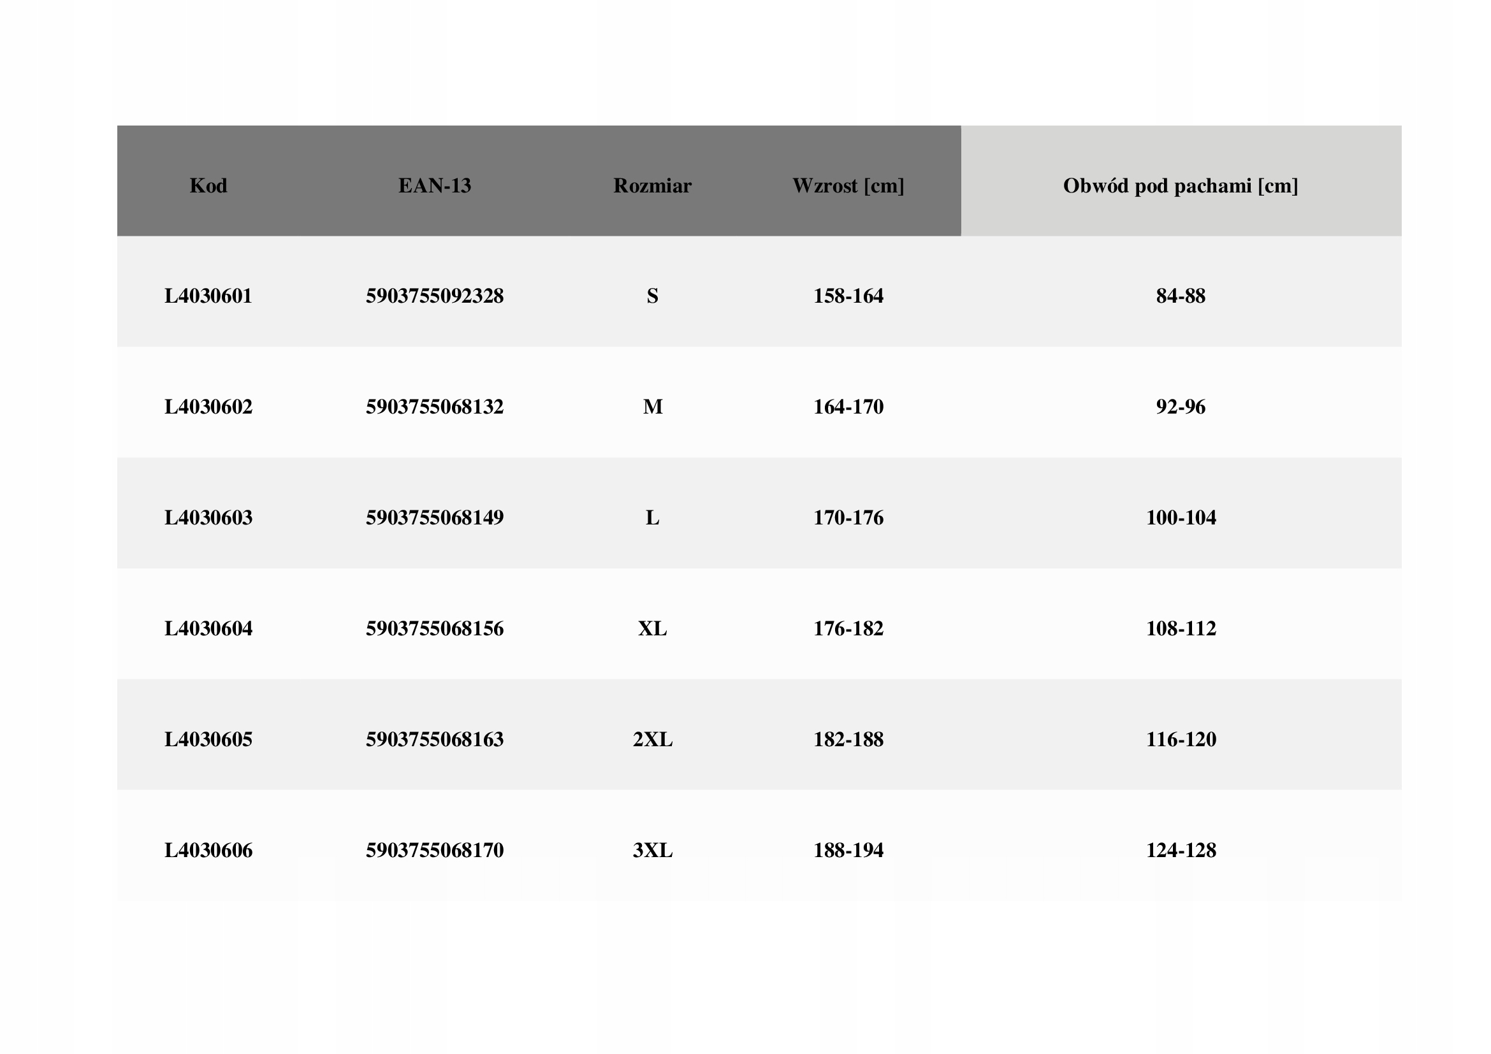Select the size XL cell
The height and width of the screenshot is (1054, 1491).
pos(652,629)
